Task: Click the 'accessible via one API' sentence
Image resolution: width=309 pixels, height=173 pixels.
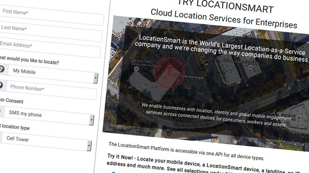Action: coord(186,151)
